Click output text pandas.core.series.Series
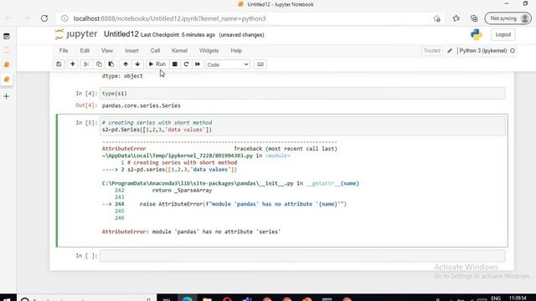Viewport: 536px width, 301px height. 142,106
